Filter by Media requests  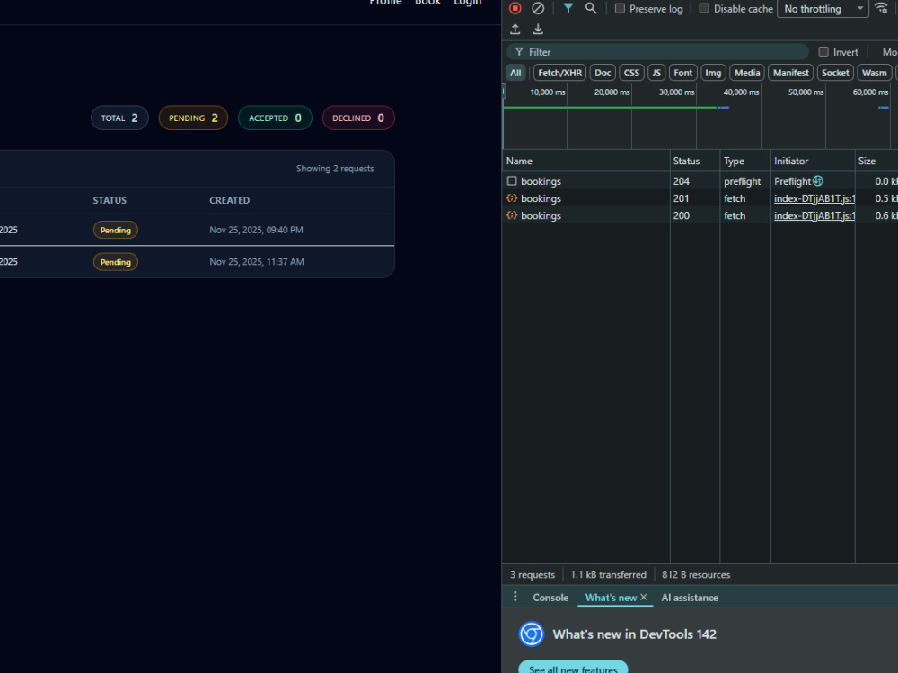tap(747, 73)
